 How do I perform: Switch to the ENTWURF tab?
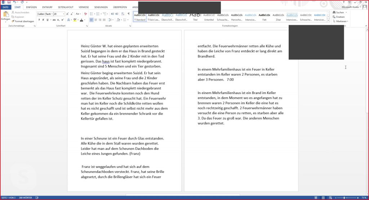coord(47,7)
